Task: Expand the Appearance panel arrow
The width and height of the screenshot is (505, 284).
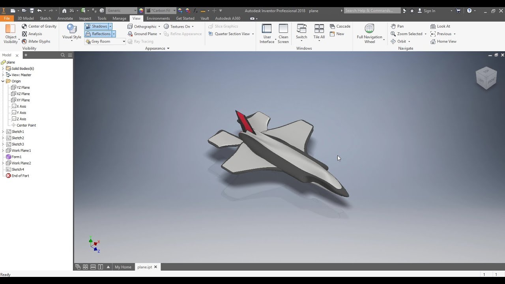Action: pos(168,49)
